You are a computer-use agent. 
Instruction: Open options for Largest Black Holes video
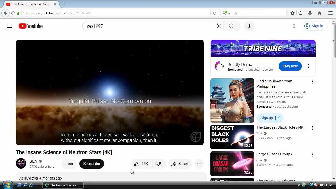(312, 128)
